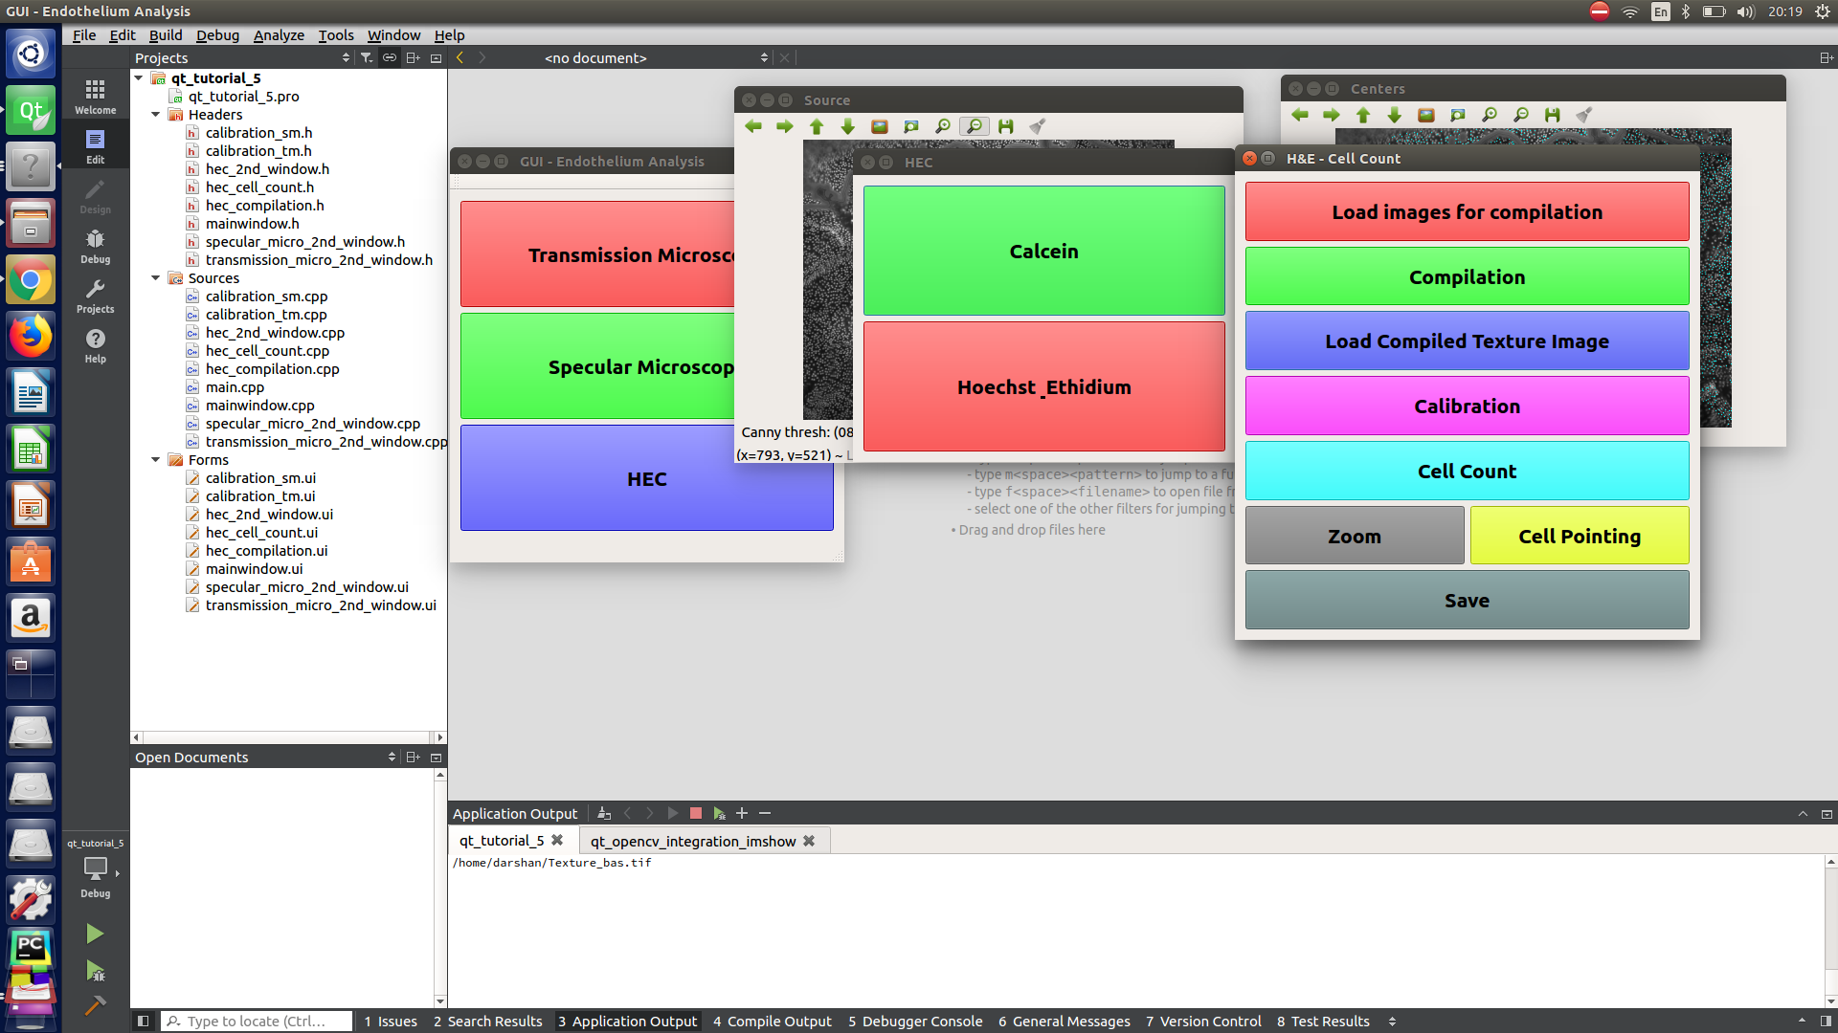Image resolution: width=1838 pixels, height=1033 pixels.
Task: Click the save/export icon in Source toolbar
Action: click(1006, 125)
